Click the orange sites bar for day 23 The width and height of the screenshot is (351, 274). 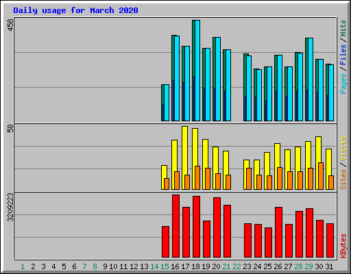(x=249, y=179)
